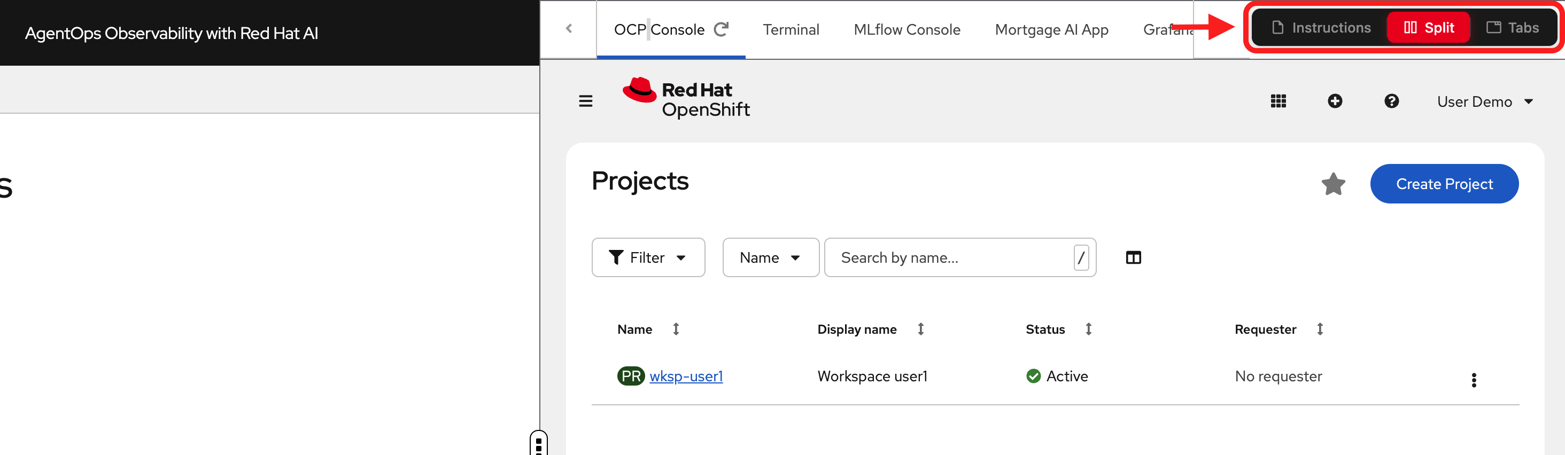
Task: Open the OpenShift hamburger navigation menu
Action: click(x=585, y=101)
